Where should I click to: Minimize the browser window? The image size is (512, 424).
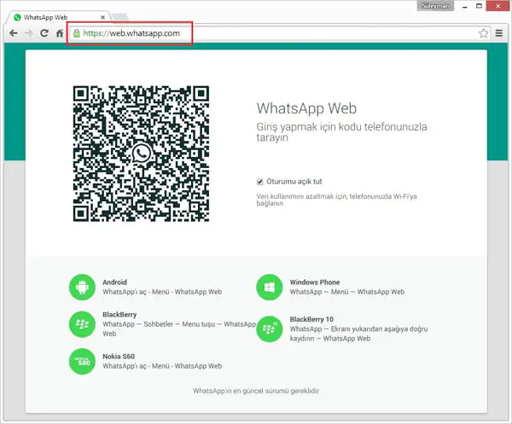coord(465,6)
